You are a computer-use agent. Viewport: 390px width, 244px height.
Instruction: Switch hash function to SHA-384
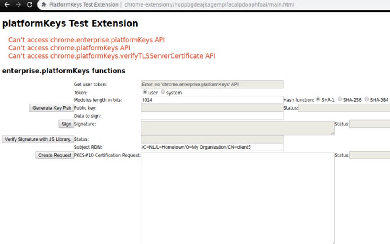click(x=367, y=99)
